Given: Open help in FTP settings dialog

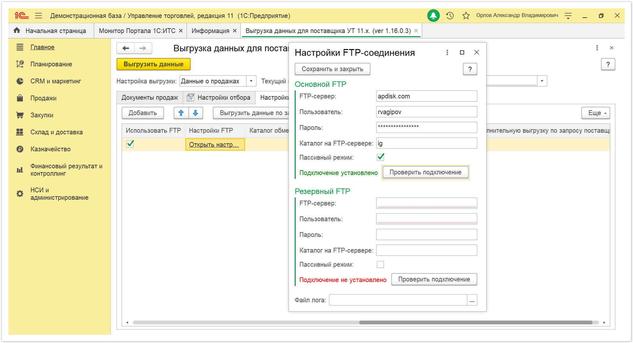Looking at the screenshot, I should (x=470, y=69).
